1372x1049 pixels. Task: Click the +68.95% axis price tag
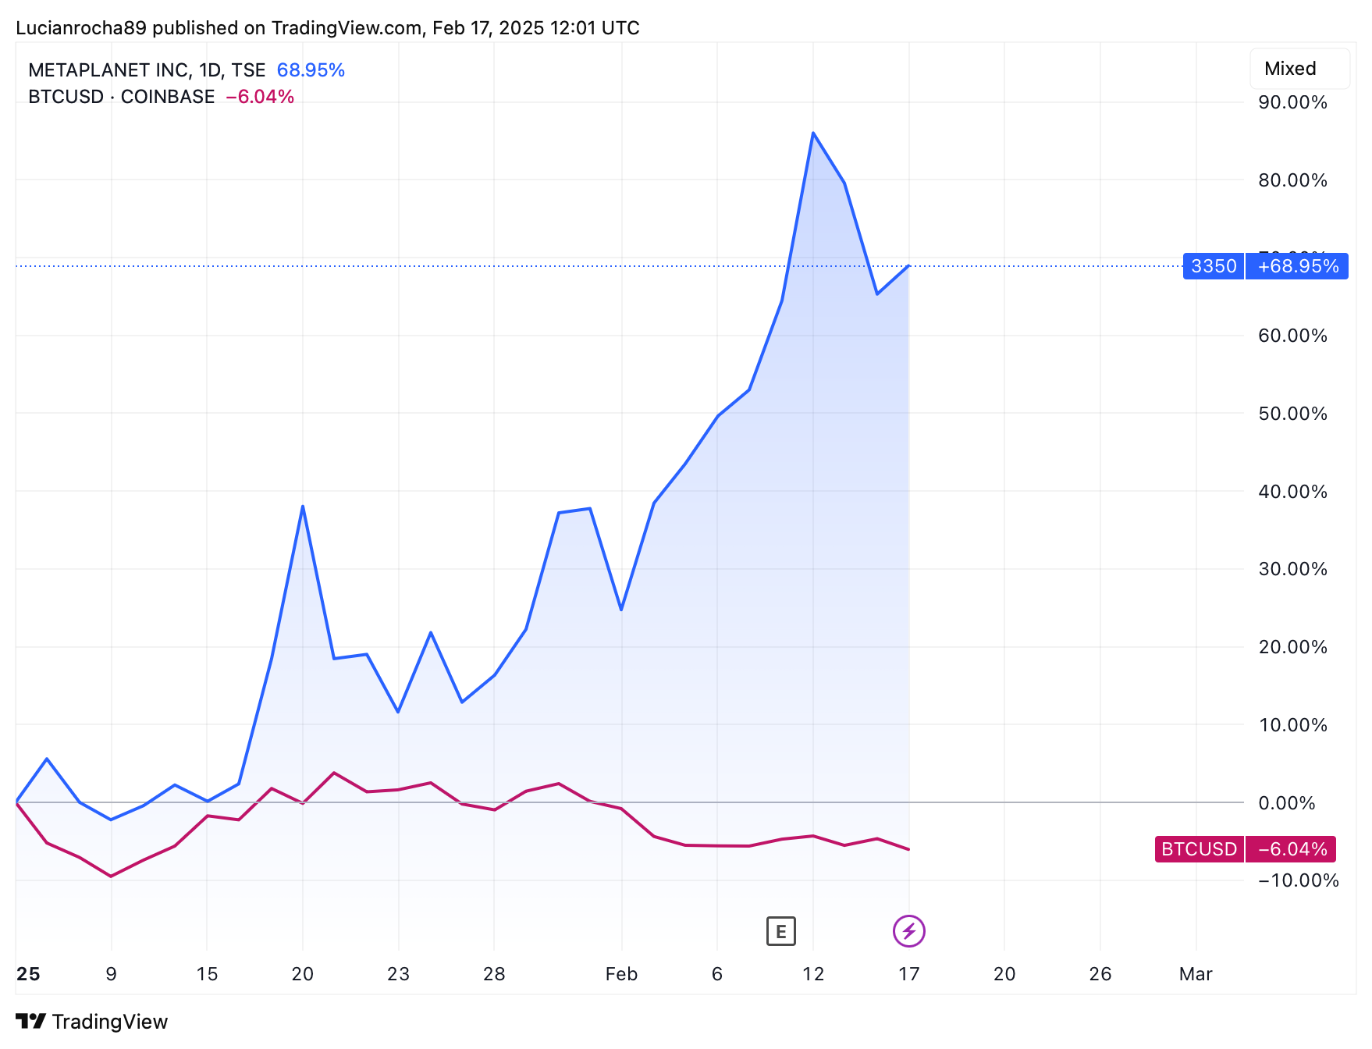pyautogui.click(x=1297, y=266)
